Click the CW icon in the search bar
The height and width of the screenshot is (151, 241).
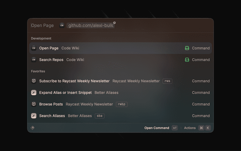click(62, 25)
